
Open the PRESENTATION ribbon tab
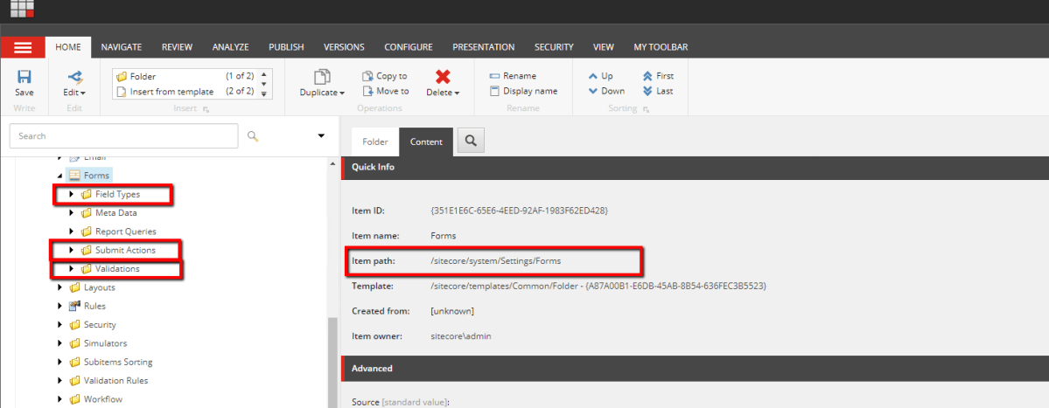click(483, 47)
